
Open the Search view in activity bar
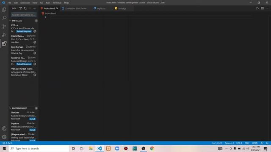point(4,18)
